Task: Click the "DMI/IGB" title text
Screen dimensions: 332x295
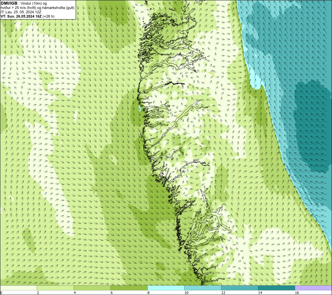Action: pyautogui.click(x=9, y=3)
